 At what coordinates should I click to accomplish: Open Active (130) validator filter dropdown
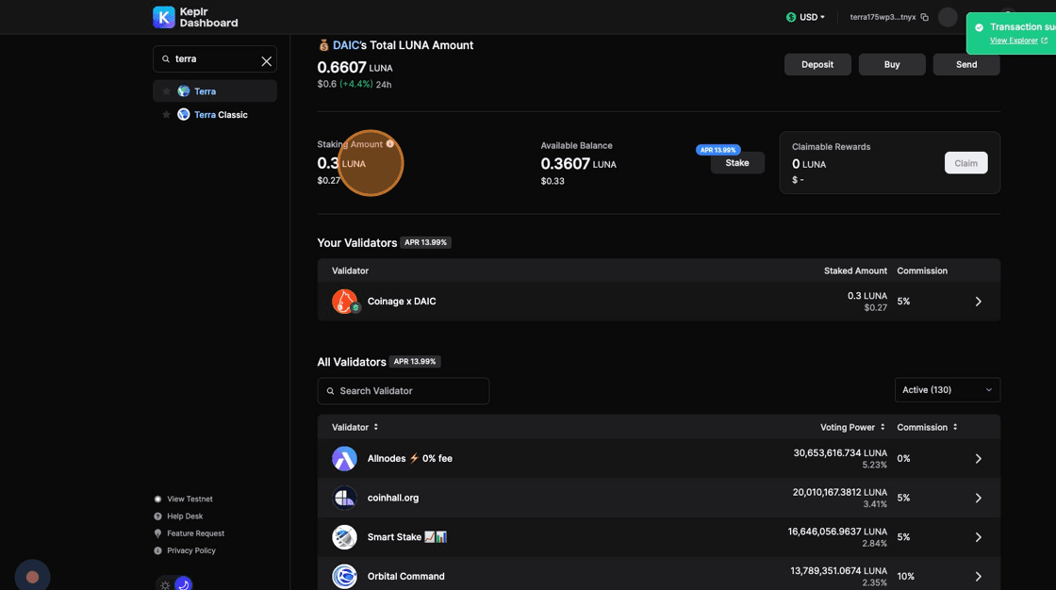coord(947,390)
